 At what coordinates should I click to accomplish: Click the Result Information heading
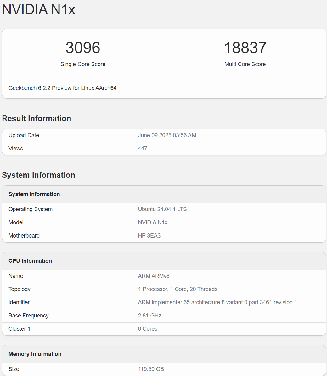pyautogui.click(x=37, y=119)
